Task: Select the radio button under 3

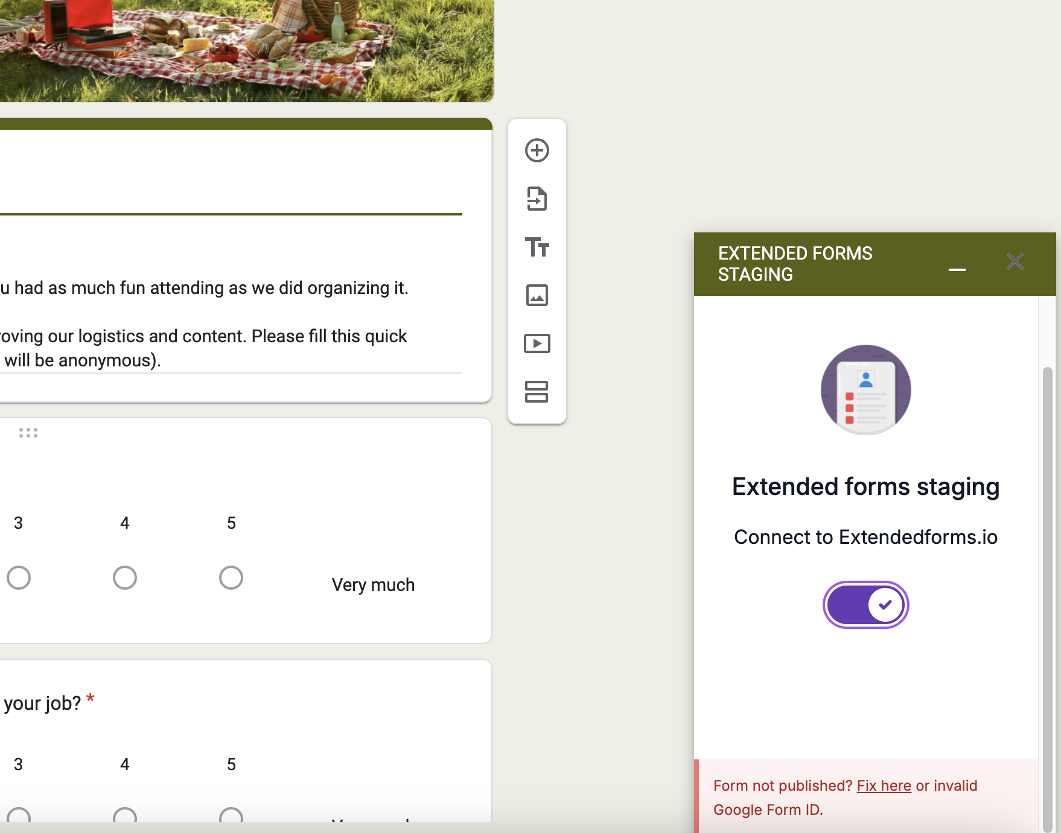Action: point(19,577)
